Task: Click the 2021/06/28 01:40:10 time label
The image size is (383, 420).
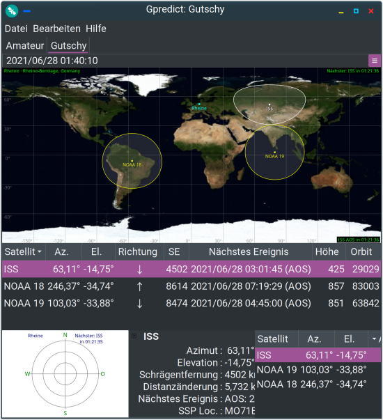Action: click(x=52, y=61)
